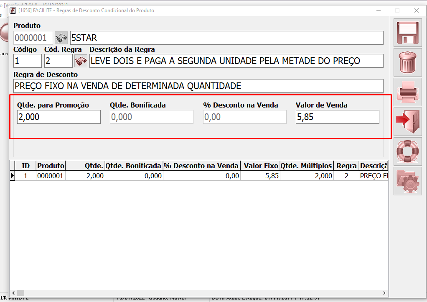Click the folder with gear settings icon
427x302 pixels.
pos(407,181)
